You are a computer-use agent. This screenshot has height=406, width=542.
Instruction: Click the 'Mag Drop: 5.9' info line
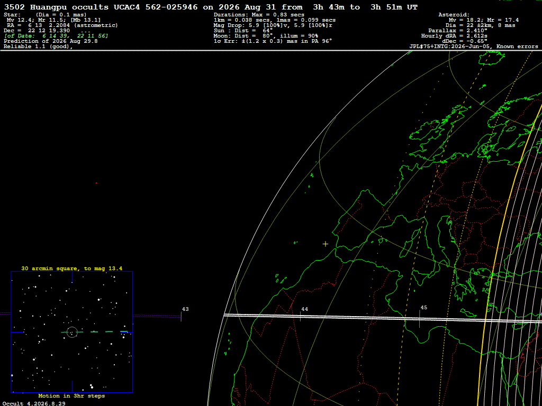274,25
